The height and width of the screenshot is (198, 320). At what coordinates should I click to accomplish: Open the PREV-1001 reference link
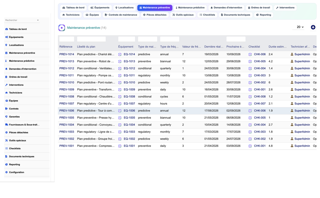pyautogui.click(x=67, y=146)
